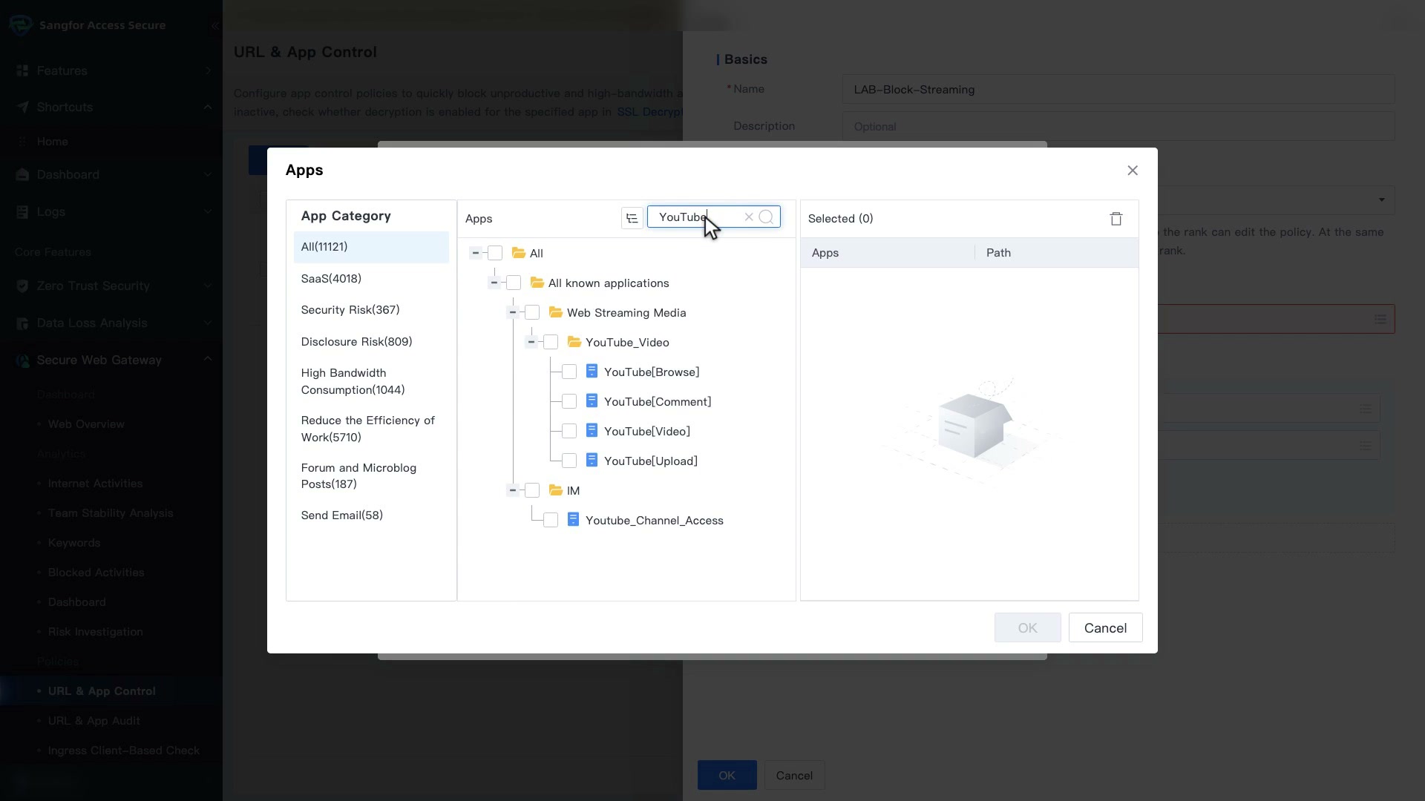The image size is (1425, 801).
Task: Open the SSL Decryption link
Action: pos(649,112)
